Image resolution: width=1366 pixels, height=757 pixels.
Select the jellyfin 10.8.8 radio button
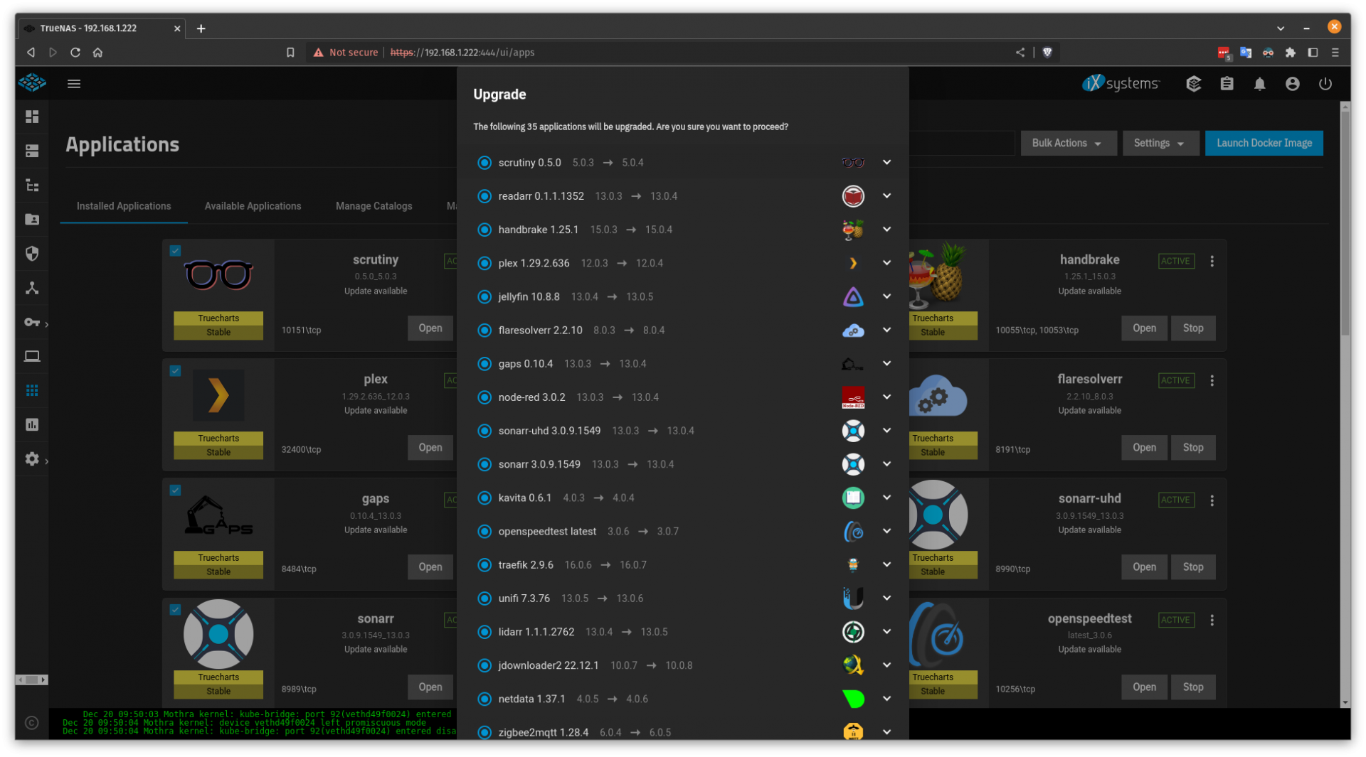coord(485,297)
